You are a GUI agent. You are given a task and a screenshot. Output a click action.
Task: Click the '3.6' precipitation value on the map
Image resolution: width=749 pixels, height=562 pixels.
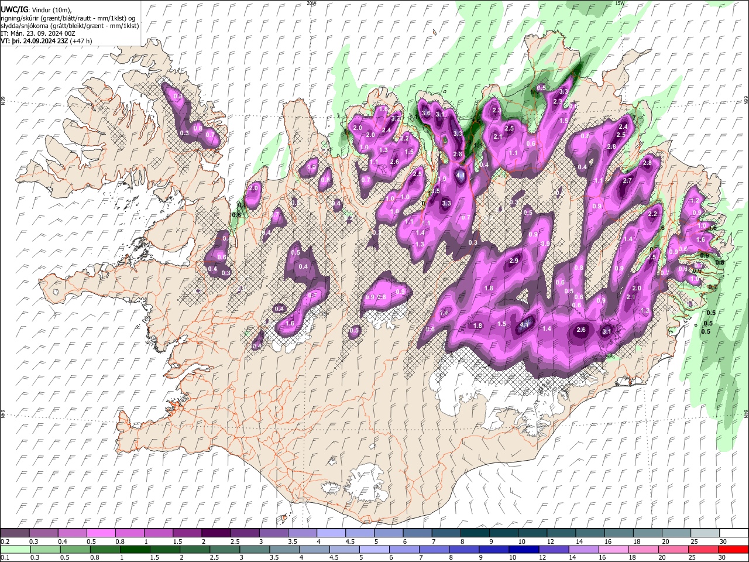(426, 114)
